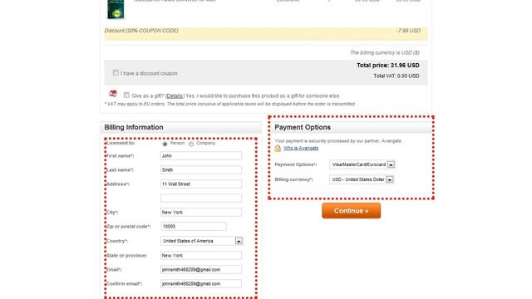Click the 'Discount (20% COUPON CODE)' text
The image size is (532, 299).
[141, 31]
